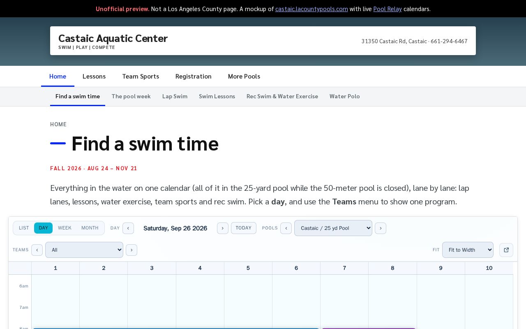526x329 pixels.
Task: Click lane 5 column header
Action: point(248,268)
